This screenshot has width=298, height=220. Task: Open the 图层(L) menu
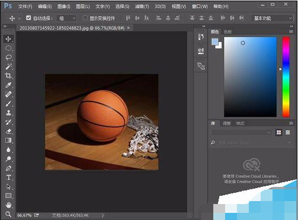(x=83, y=7)
